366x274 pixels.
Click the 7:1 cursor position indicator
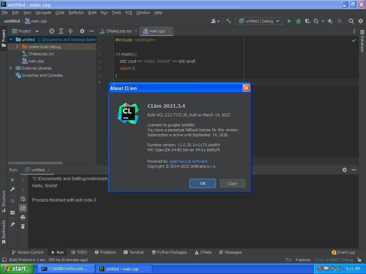pos(288,260)
